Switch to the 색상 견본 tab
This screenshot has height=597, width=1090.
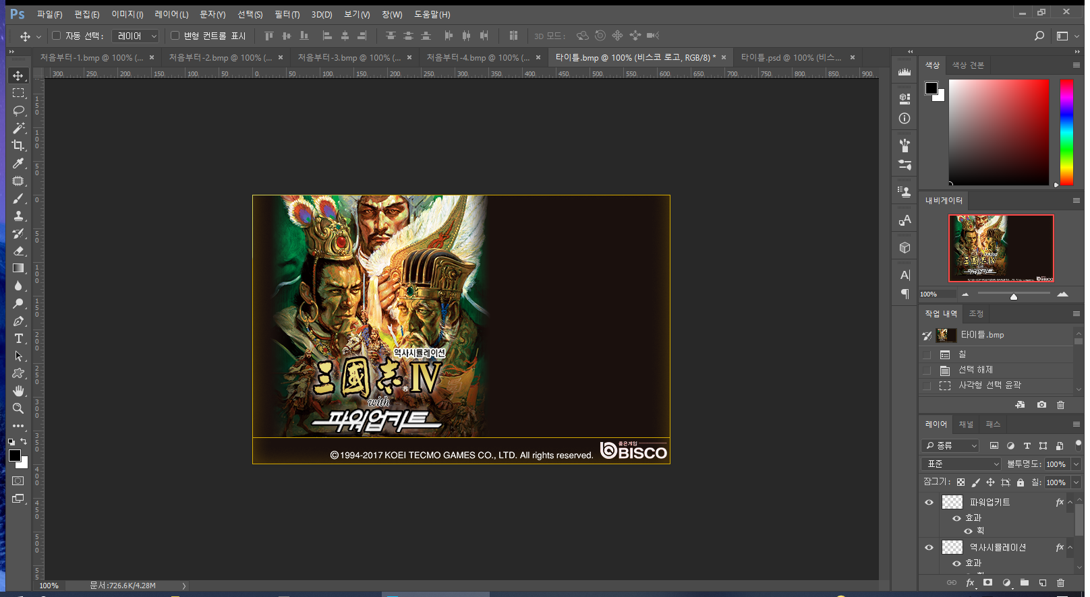click(968, 65)
